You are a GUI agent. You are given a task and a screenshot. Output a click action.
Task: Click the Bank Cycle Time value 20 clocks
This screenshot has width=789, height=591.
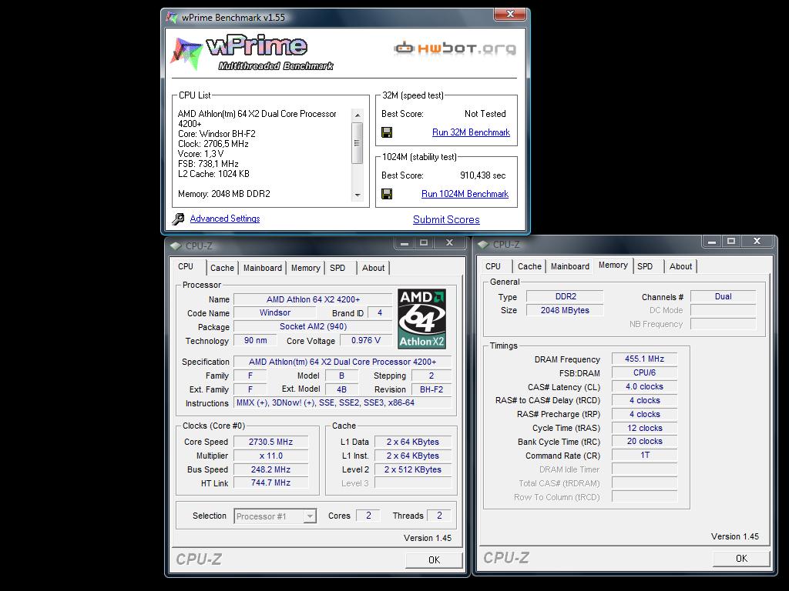pos(644,441)
